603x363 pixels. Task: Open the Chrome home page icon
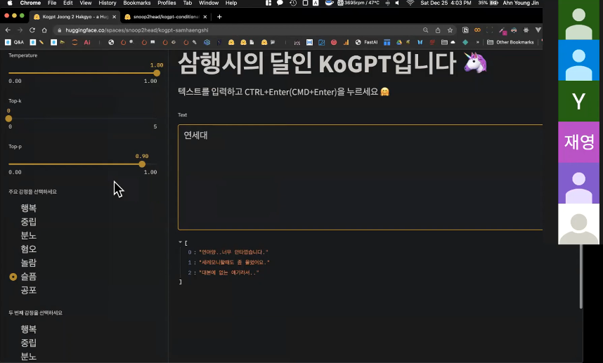[44, 30]
